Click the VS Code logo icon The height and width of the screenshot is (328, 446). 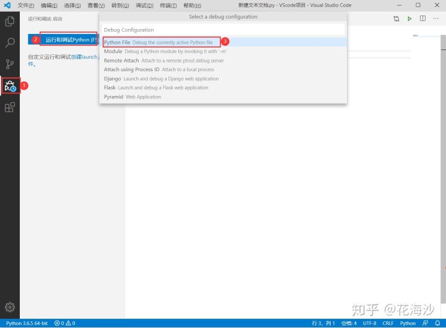[x=7, y=5]
